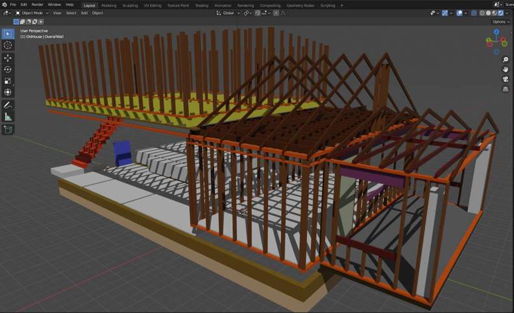514x313 pixels.
Task: Click the Add menu in the viewport header
Action: tap(84, 13)
